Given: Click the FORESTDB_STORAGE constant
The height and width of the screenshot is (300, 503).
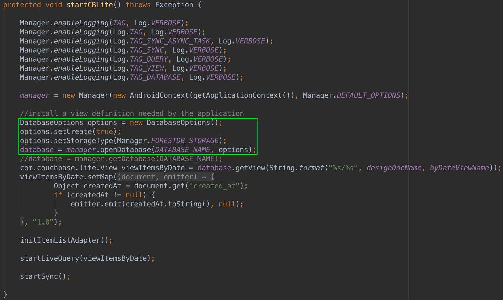Looking at the screenshot, I should (184, 141).
